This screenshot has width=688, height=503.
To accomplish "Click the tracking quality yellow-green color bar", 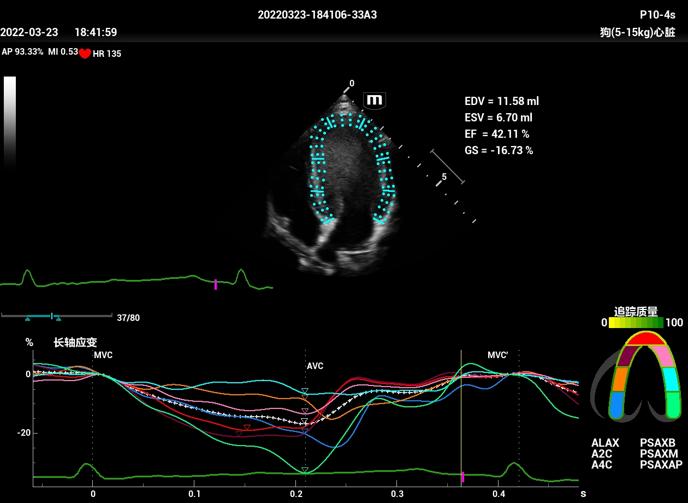I will [636, 323].
